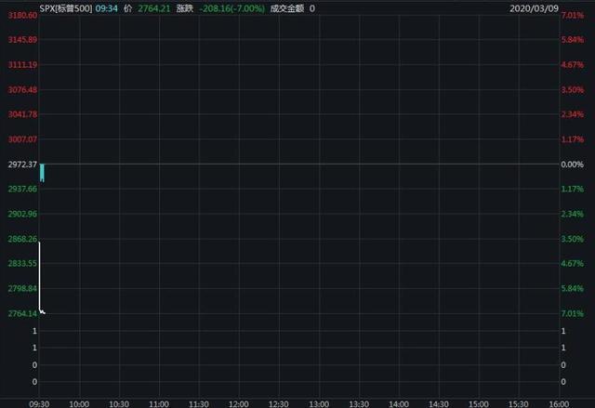Click the change value -208.16(-7.00%)

(x=231, y=8)
